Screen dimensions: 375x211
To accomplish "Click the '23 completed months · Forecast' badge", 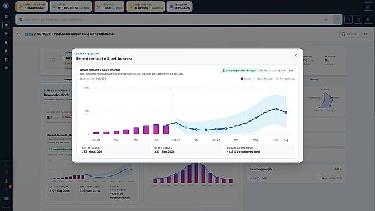I will pyautogui.click(x=239, y=71).
